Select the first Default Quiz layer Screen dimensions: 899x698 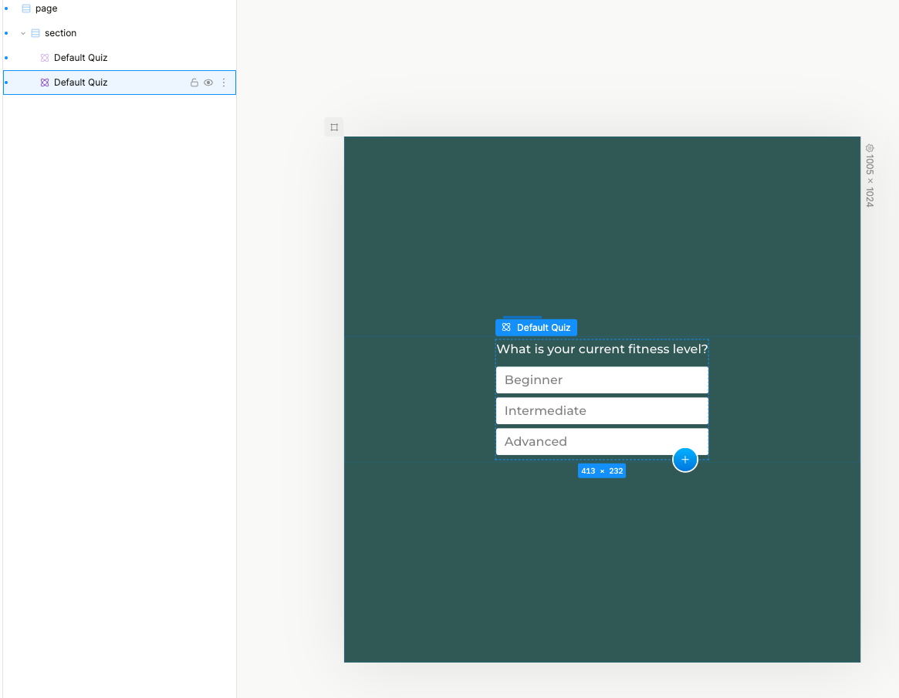(80, 58)
